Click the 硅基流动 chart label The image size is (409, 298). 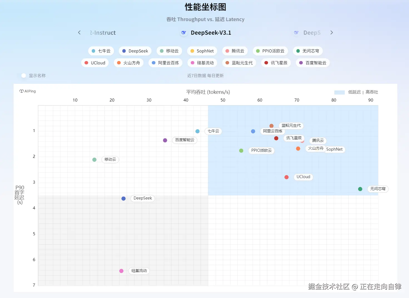pos(139,271)
